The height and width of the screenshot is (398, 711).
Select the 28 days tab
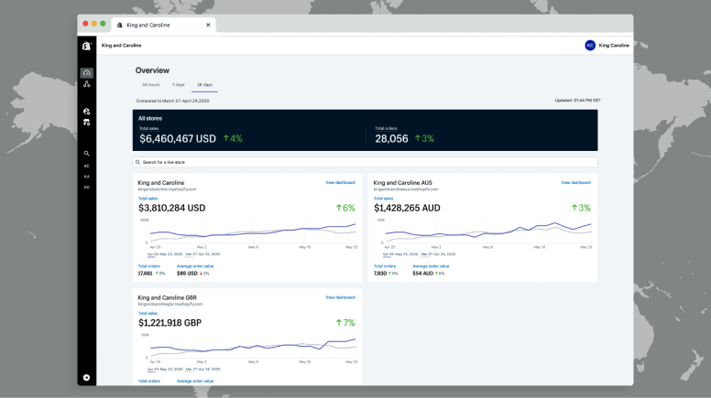[x=204, y=85]
